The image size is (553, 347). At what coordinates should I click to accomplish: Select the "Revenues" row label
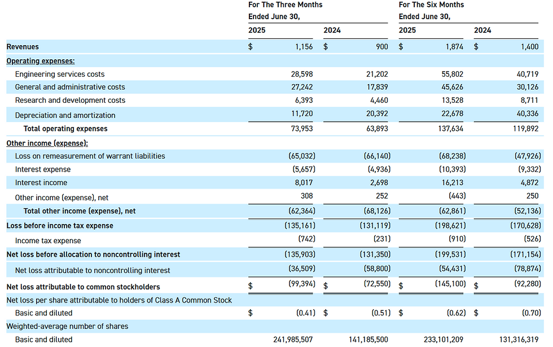click(23, 46)
